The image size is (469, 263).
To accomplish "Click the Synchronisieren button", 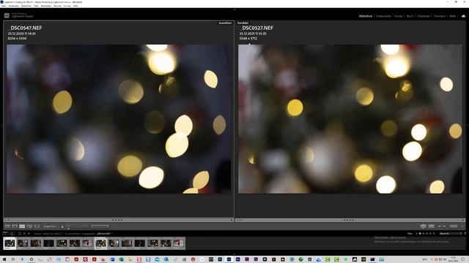I will point(100,226).
